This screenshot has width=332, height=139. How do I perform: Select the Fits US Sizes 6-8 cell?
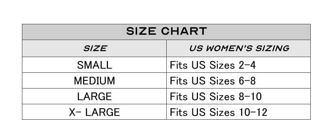(x=239, y=81)
